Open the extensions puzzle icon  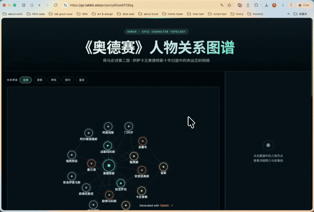pos(256,5)
